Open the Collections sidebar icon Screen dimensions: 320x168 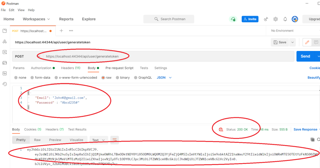point(5,31)
